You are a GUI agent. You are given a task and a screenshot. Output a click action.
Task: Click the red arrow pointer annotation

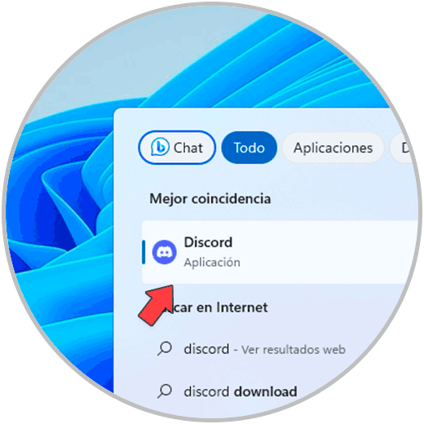tap(157, 304)
